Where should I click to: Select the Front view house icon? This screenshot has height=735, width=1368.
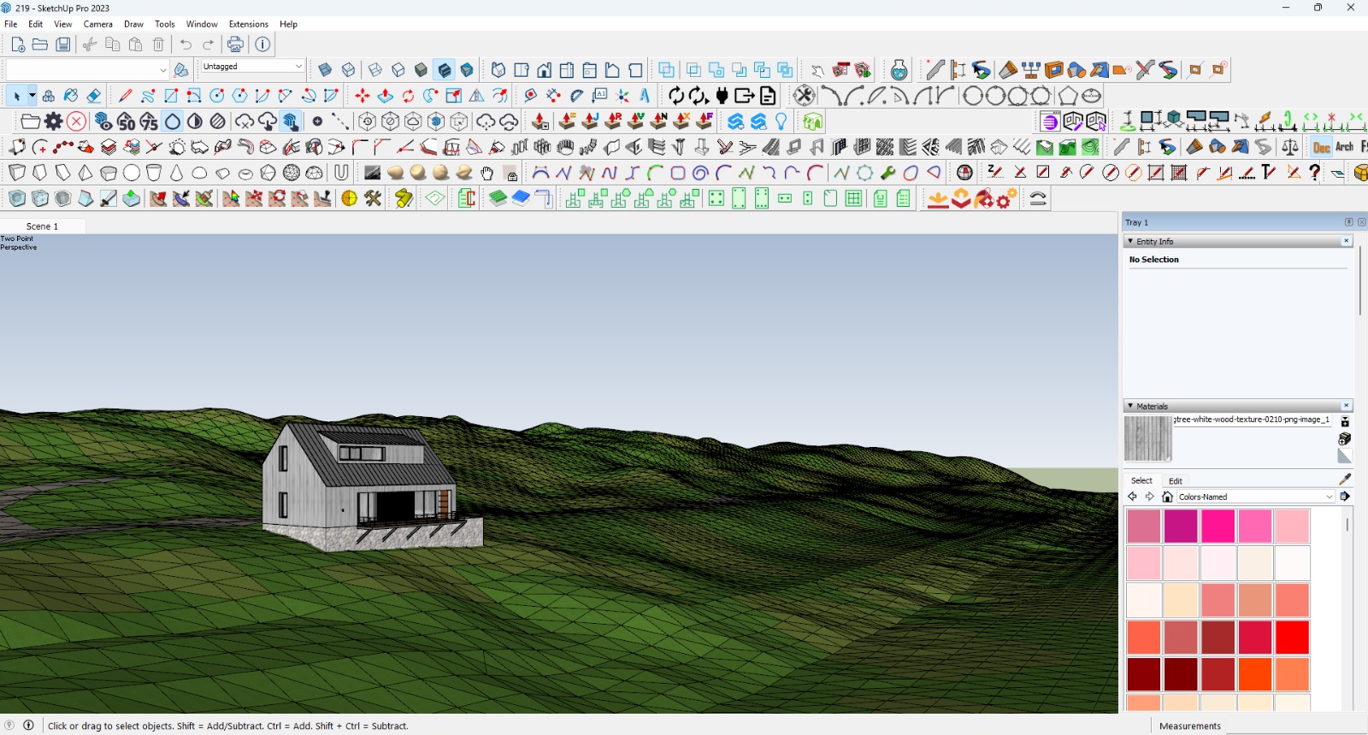pyautogui.click(x=545, y=70)
